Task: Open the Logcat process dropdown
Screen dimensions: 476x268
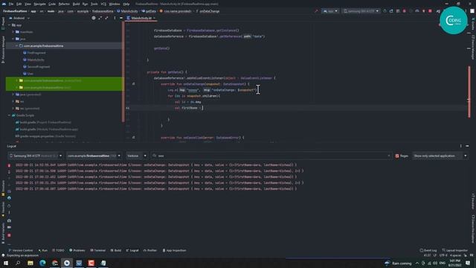Action: tap(94, 156)
